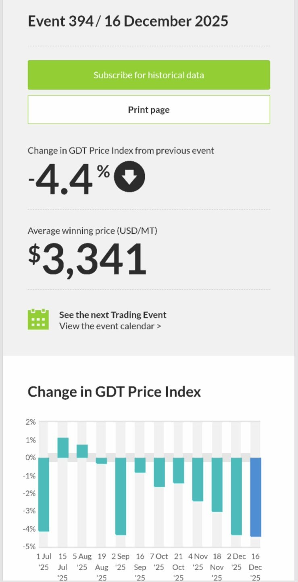
Task: Click the 16 Sep '25 bar
Action: [140, 465]
